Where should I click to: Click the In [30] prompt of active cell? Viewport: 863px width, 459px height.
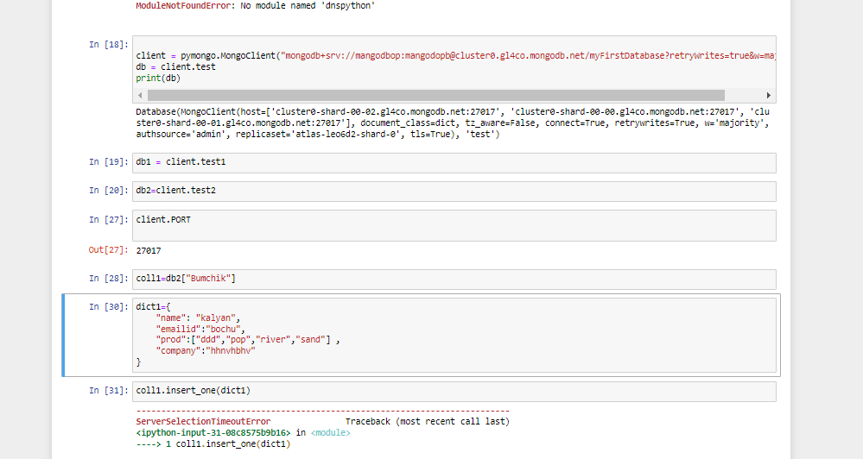point(109,306)
